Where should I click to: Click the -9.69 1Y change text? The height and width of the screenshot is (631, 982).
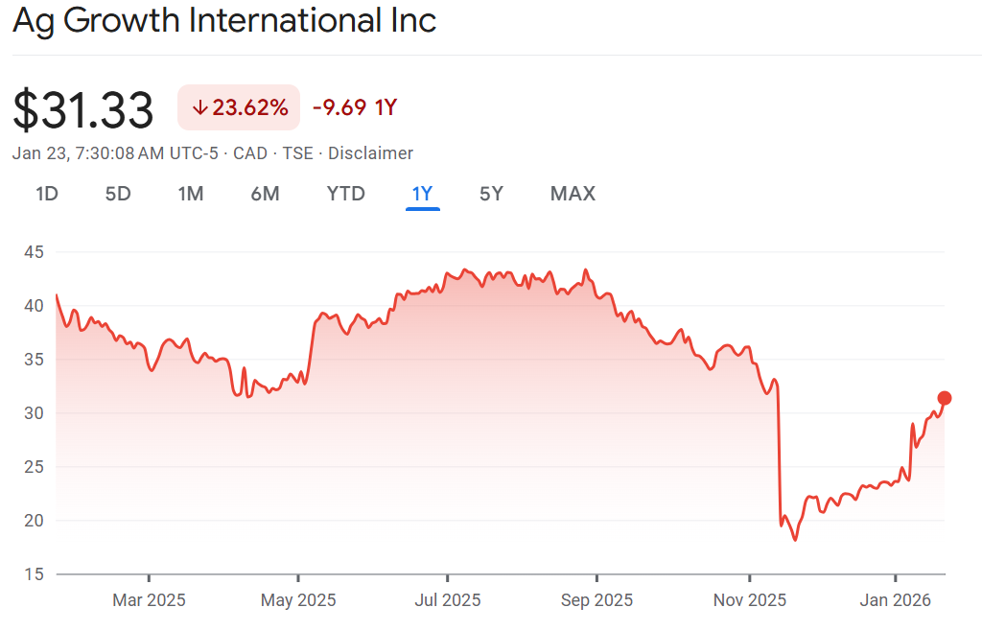click(x=354, y=108)
